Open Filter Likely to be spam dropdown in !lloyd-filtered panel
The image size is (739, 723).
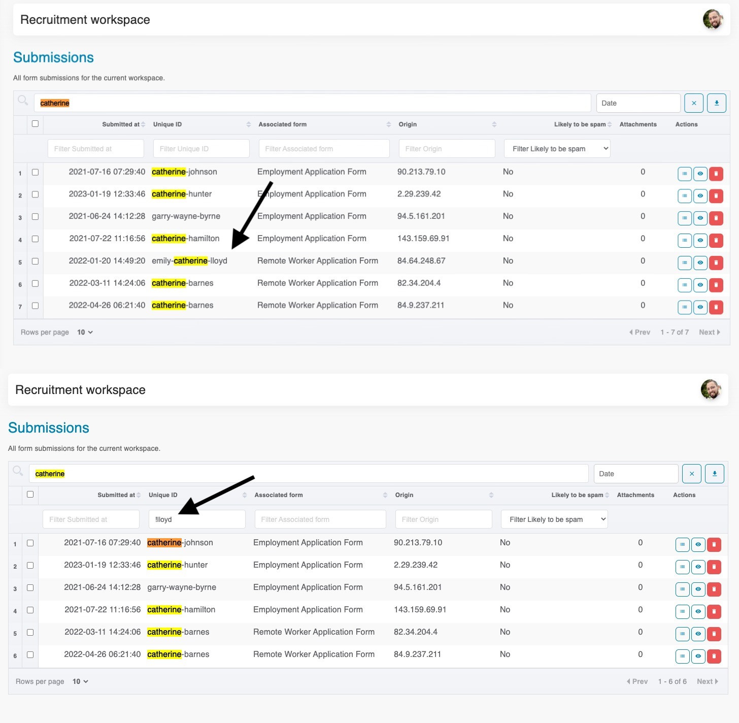click(554, 519)
